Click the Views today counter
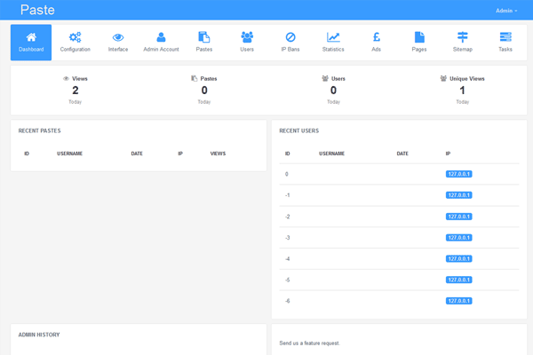Screen dimensions: 533x355 coord(76,90)
